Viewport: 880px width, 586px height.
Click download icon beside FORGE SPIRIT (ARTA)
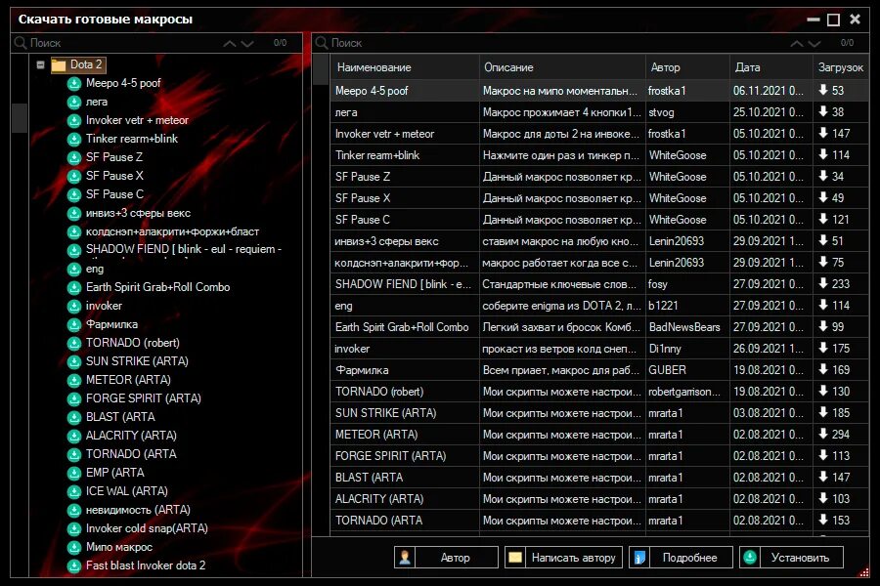point(74,398)
